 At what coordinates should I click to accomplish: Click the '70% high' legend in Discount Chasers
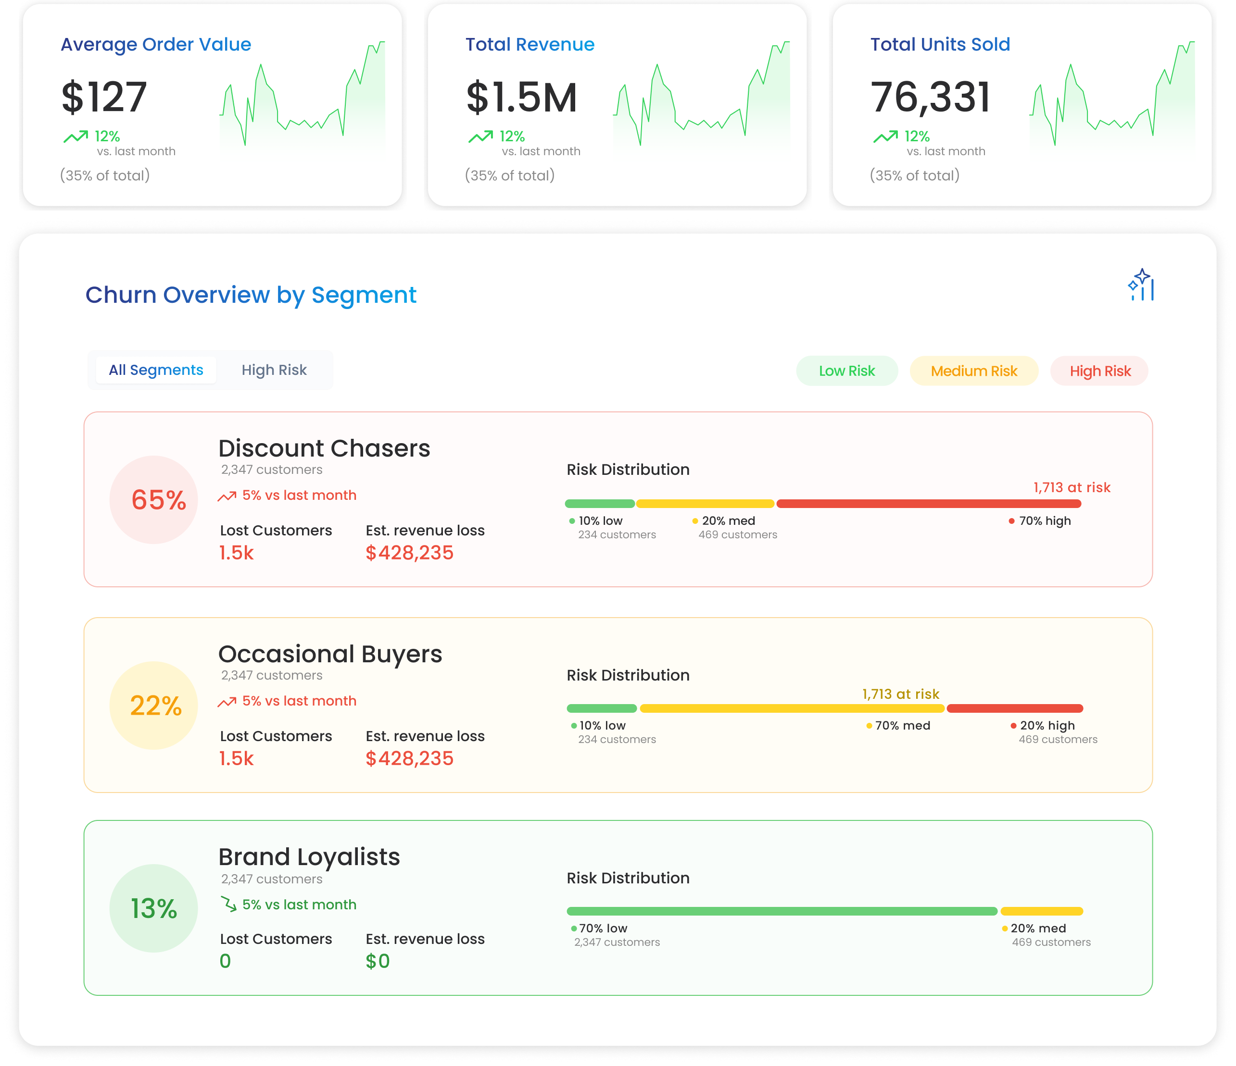coord(1040,521)
